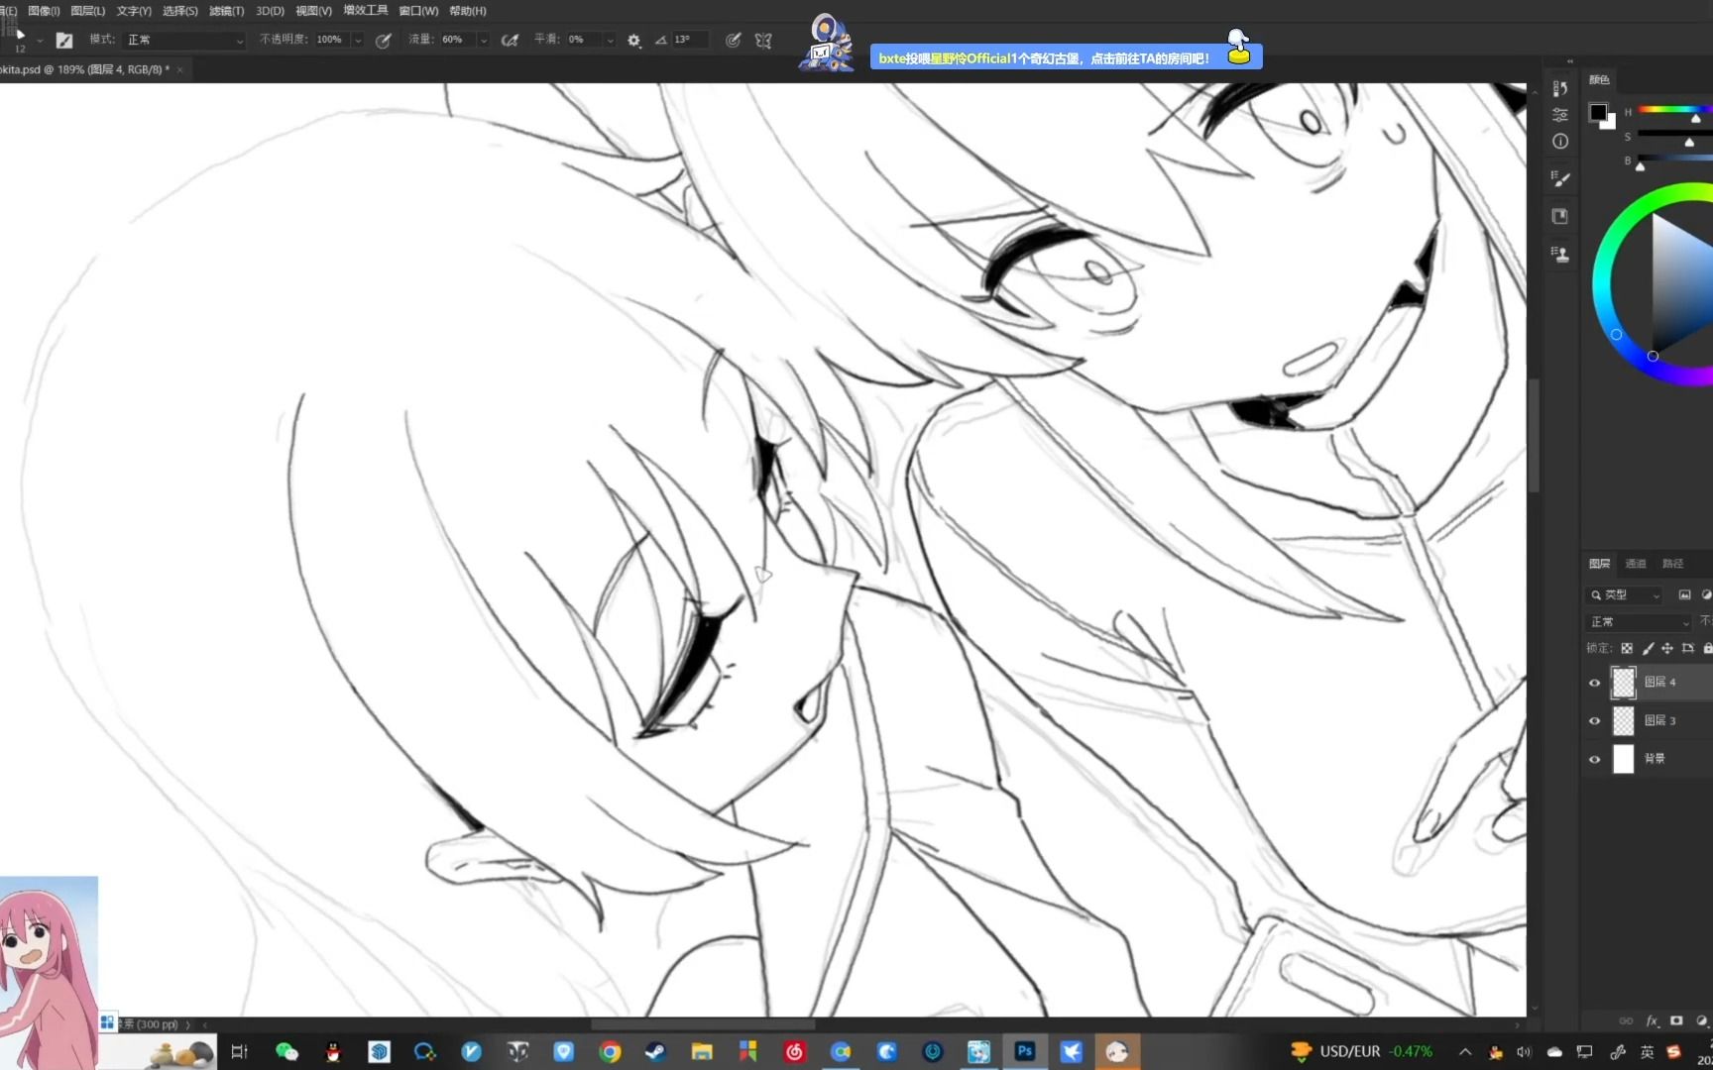Open the Brush Settings panel icon
The width and height of the screenshot is (1713, 1070).
[1560, 179]
